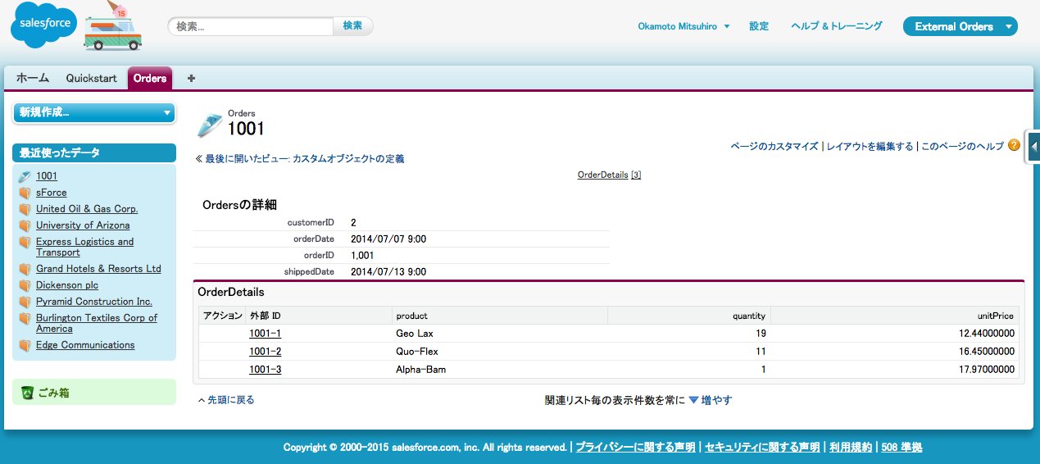
Task: Click the folder icon beside Pyramid Construction Inc.
Action: 25,302
